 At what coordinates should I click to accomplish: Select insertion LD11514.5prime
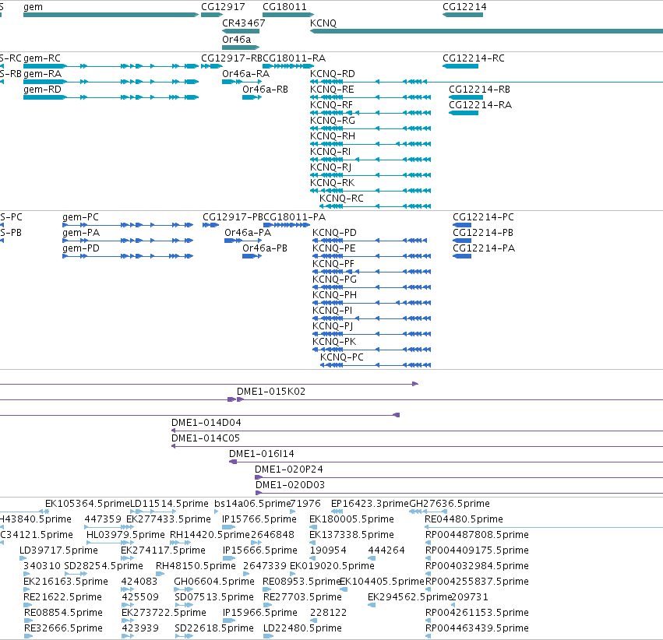point(169,504)
